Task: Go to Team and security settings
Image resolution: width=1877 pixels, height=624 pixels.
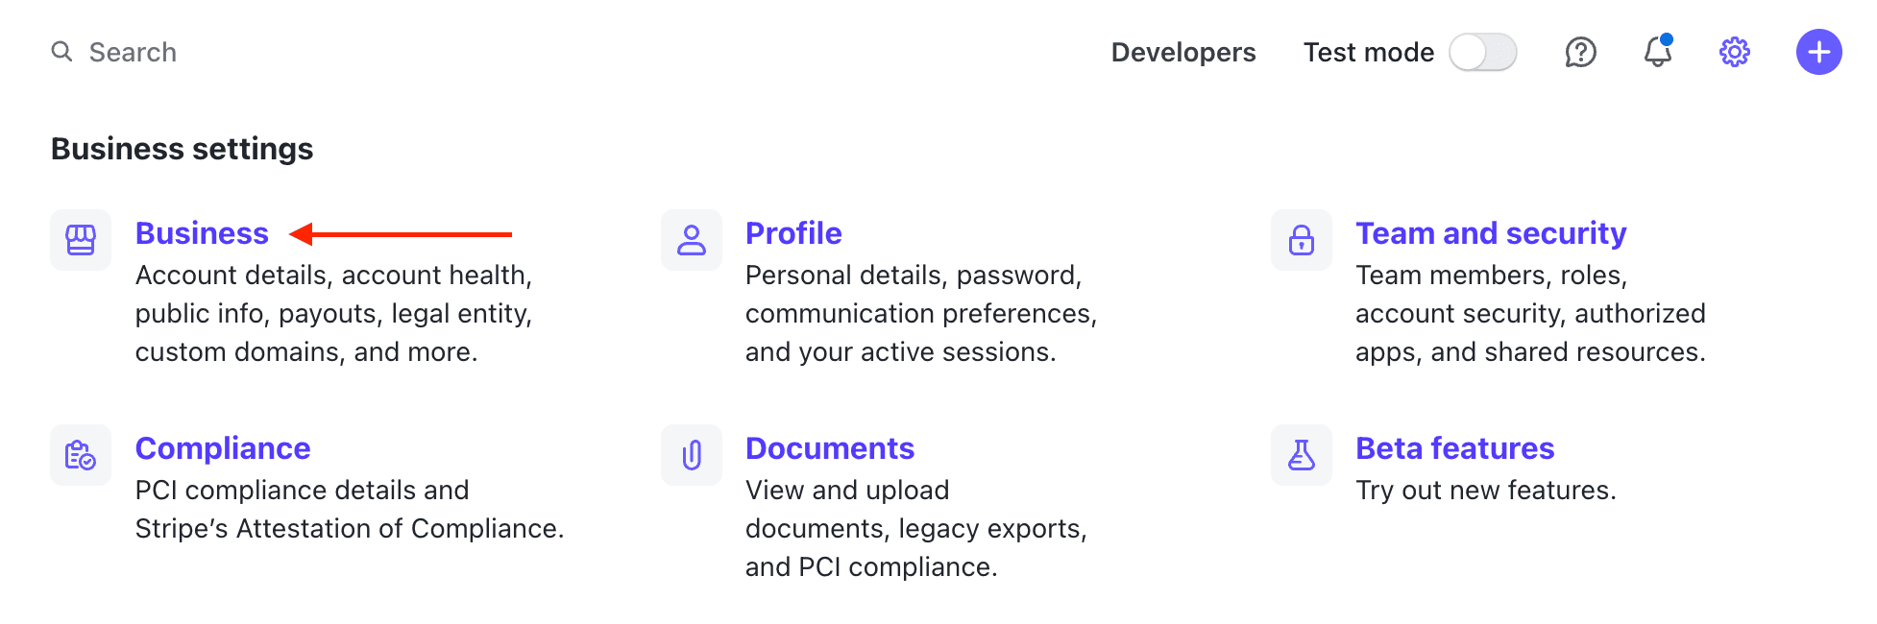Action: tap(1491, 233)
